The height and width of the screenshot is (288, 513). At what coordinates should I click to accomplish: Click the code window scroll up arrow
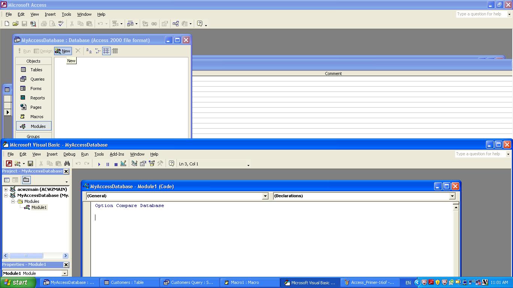pyautogui.click(x=456, y=207)
